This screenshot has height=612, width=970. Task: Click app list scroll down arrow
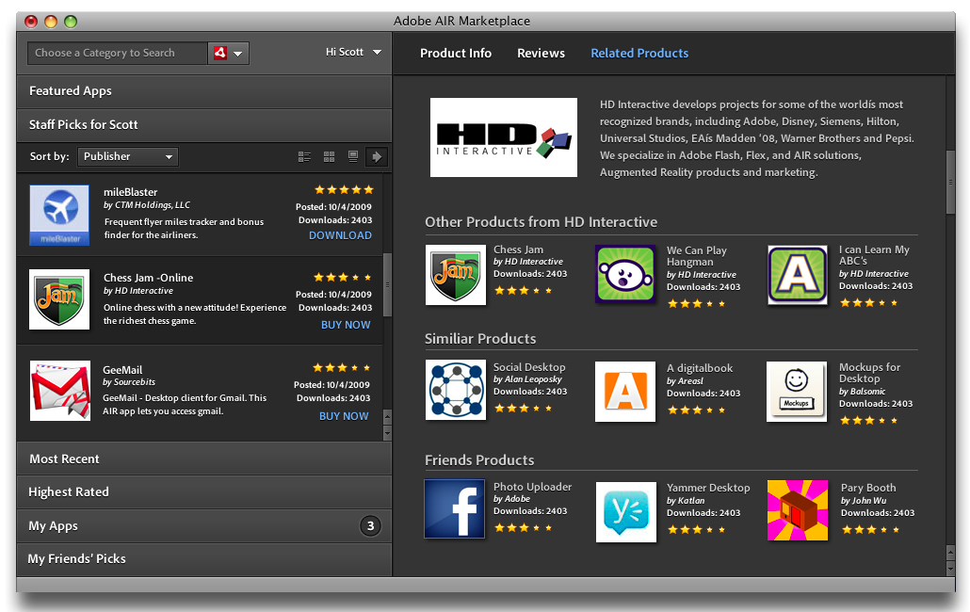point(387,433)
